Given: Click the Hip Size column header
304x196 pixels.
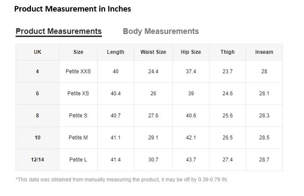Looking at the screenshot, I should [191, 52].
